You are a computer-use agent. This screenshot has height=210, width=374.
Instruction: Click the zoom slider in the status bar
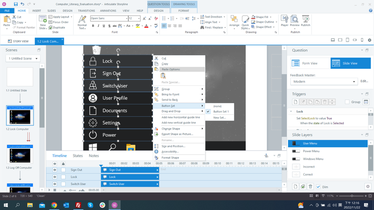(352, 196)
